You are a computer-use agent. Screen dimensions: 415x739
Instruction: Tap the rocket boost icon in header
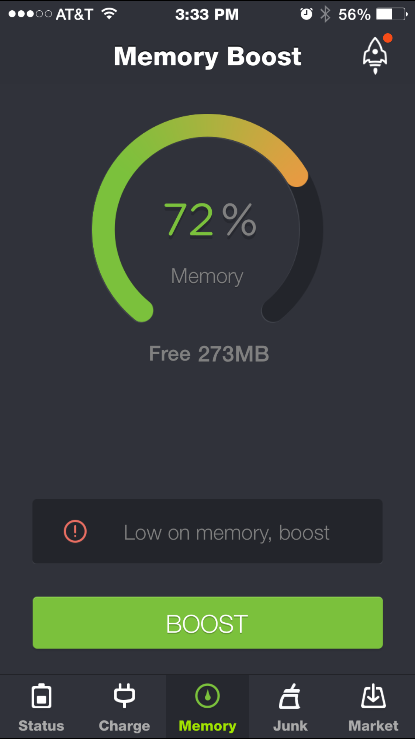(375, 55)
